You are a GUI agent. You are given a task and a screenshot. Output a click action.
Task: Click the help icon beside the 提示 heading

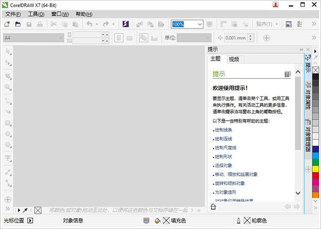pyautogui.click(x=288, y=74)
